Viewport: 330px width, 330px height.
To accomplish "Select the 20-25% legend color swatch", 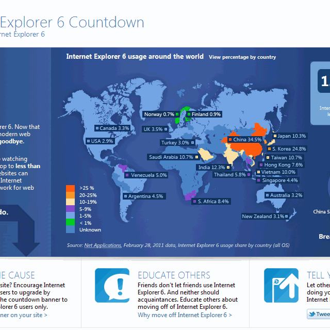I will tap(70, 195).
